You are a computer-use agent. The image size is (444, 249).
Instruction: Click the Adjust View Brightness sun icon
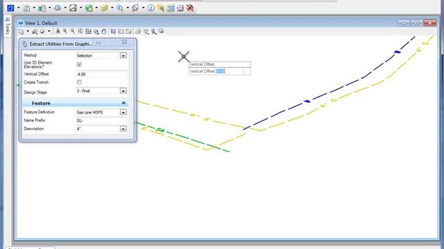pyautogui.click(x=42, y=31)
